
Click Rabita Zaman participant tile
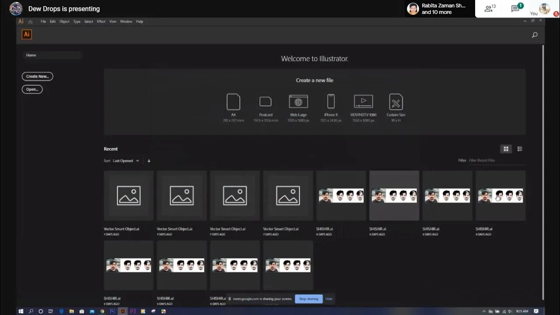[x=440, y=9]
